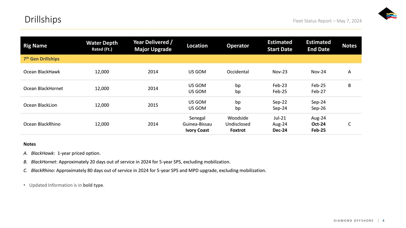Viewport: 406px width, 228px height.
Task: Click the Guinea-Bissau location cell
Action: [197, 124]
